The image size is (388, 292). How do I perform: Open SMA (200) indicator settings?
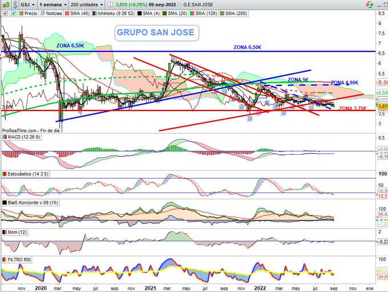coord(233,14)
